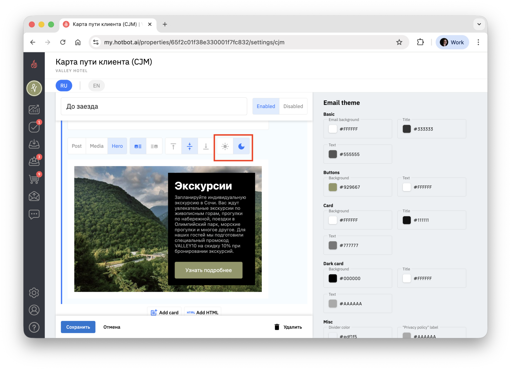This screenshot has width=511, height=369.
Task: Click the Экскурсии card heading
Action: point(203,186)
